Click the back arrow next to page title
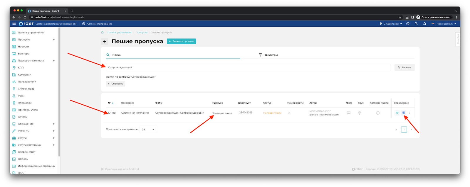 105,41
